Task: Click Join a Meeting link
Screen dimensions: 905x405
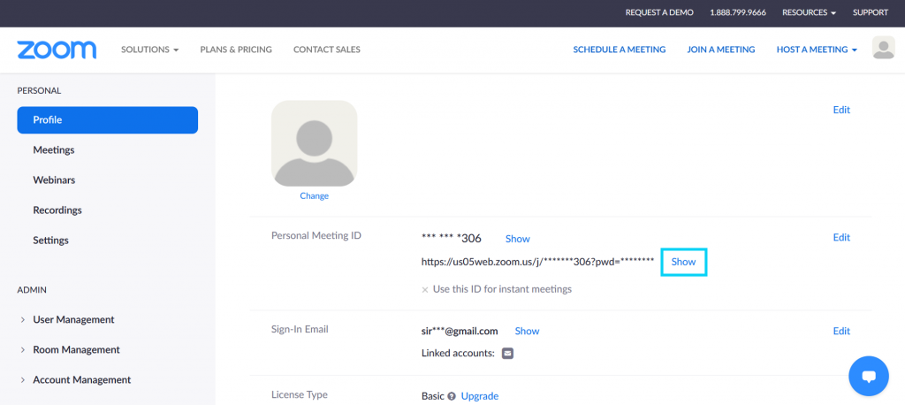Action: (721, 50)
